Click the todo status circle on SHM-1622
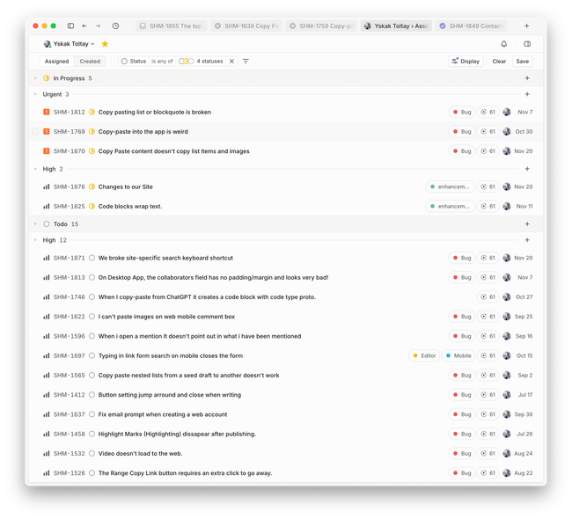 click(92, 316)
